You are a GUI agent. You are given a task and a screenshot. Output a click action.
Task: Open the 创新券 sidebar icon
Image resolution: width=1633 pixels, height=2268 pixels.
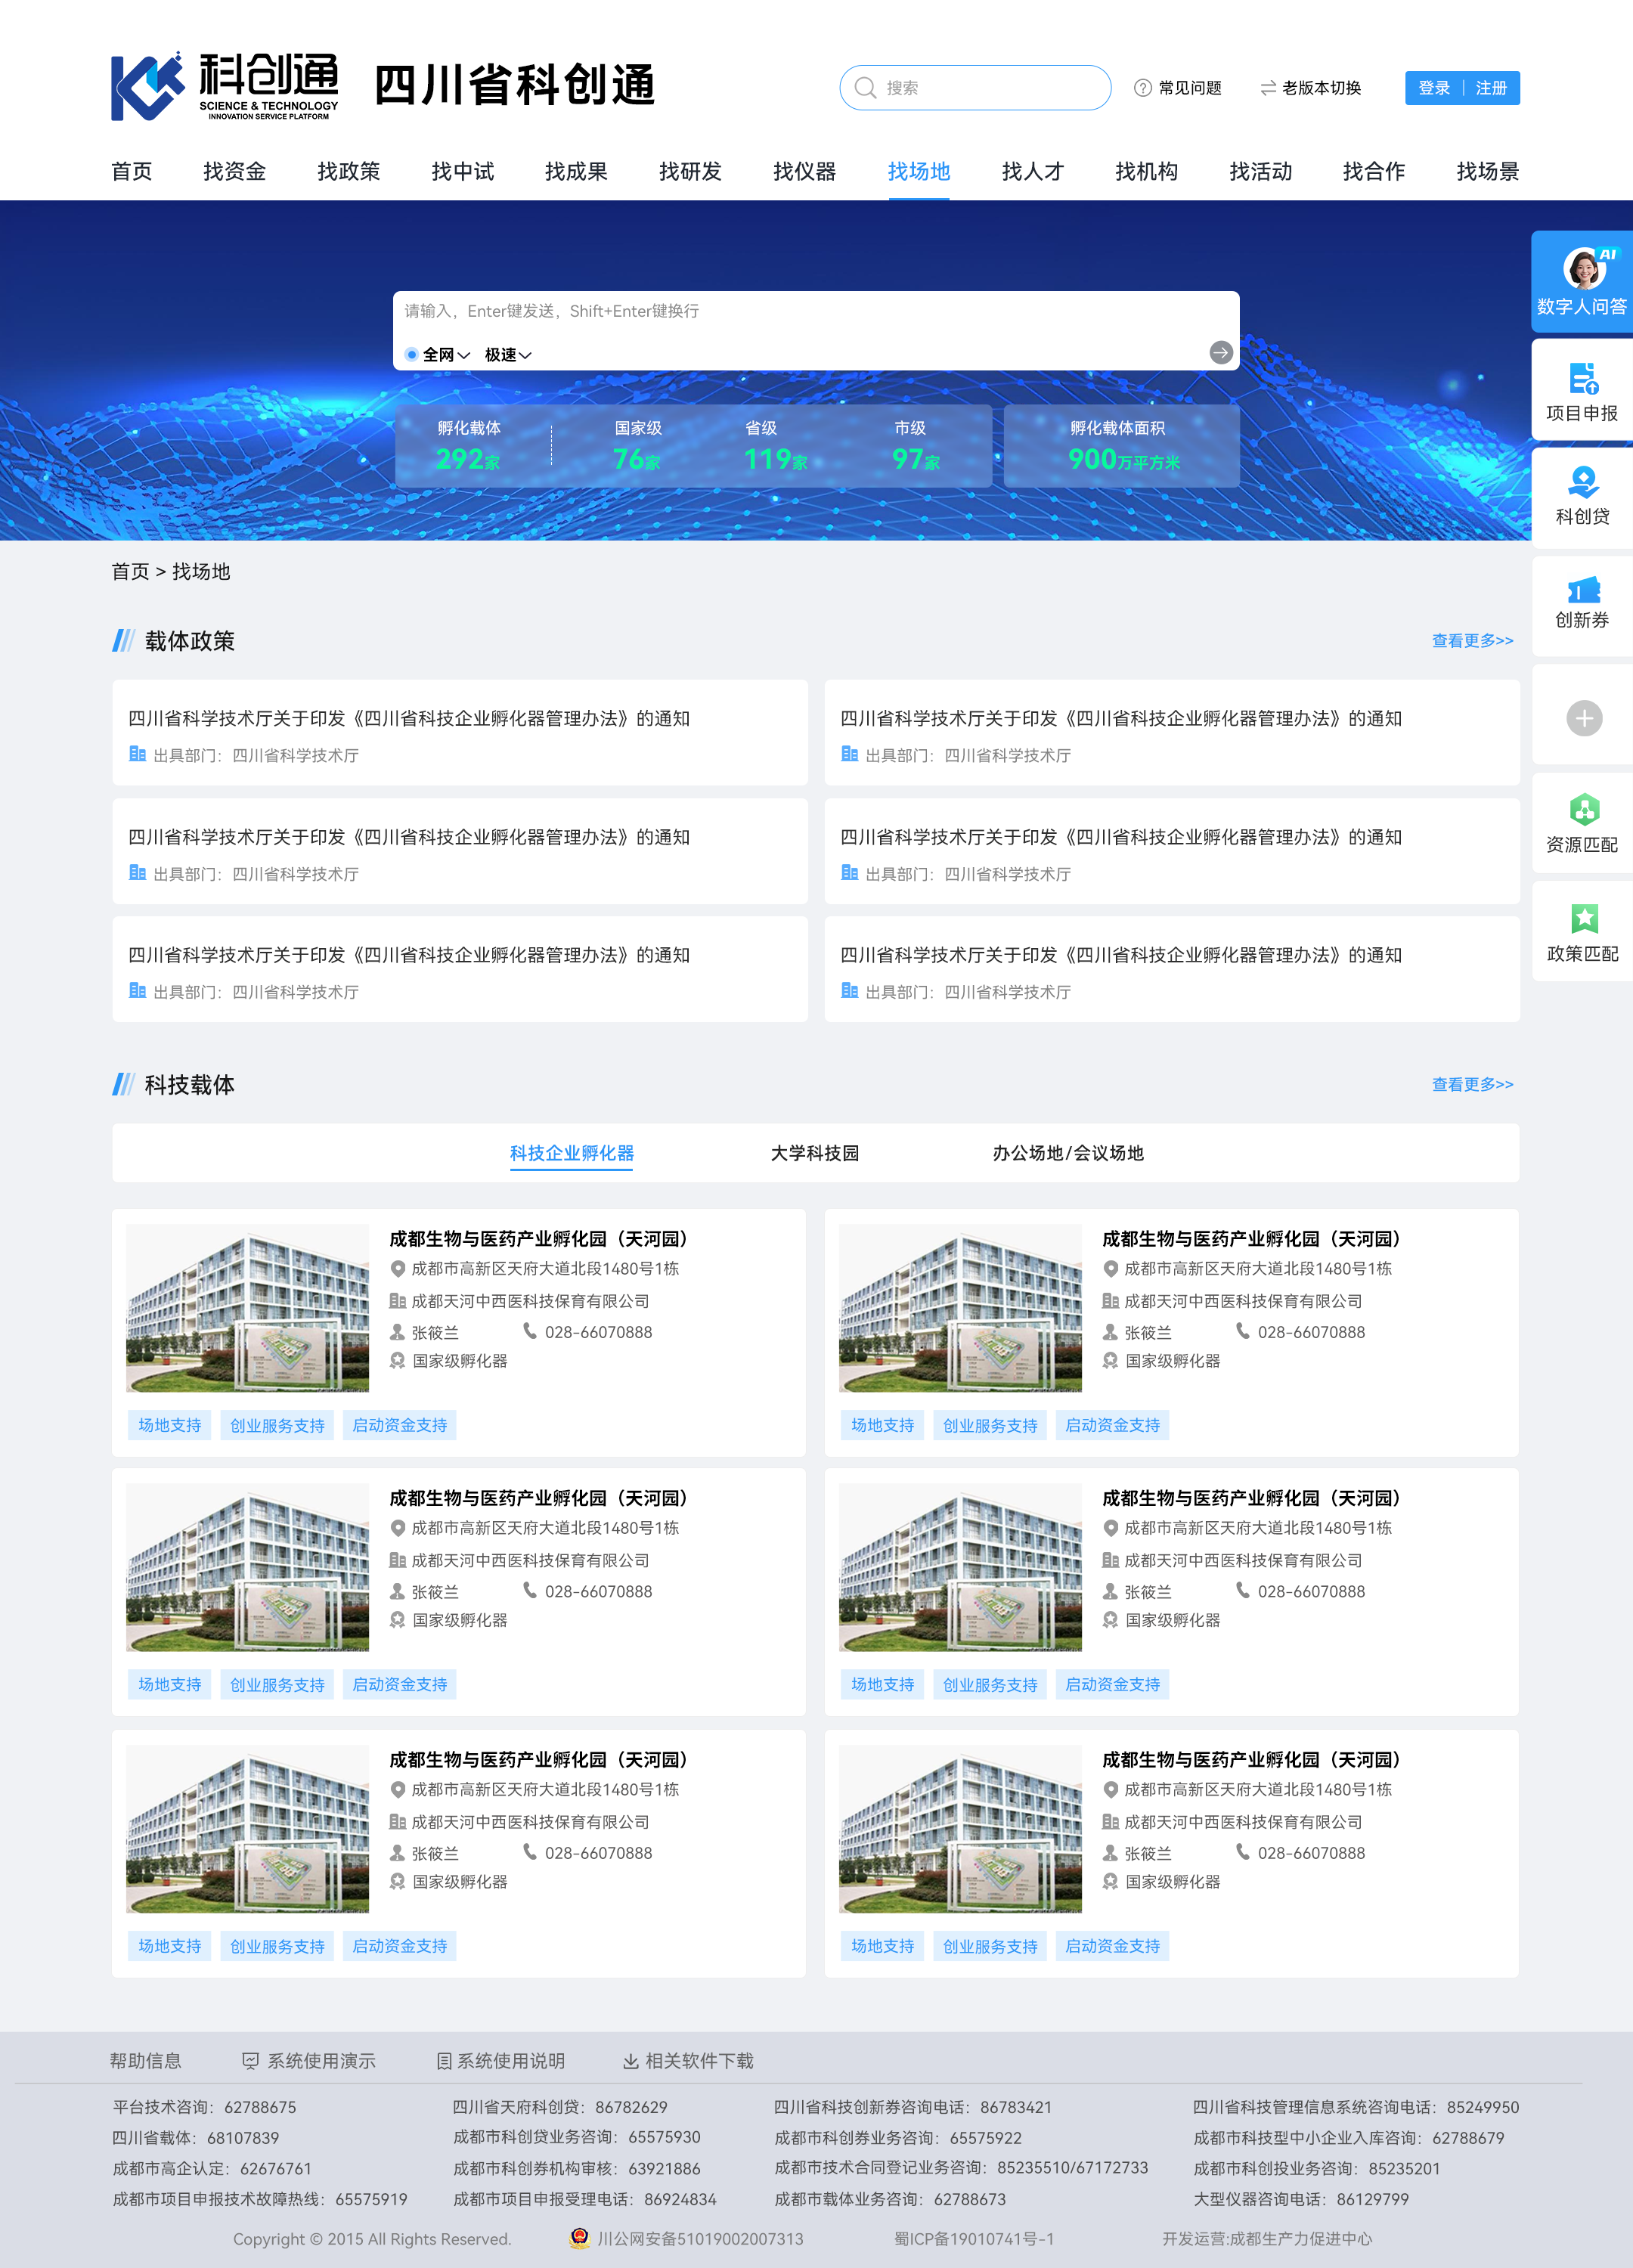[1583, 590]
